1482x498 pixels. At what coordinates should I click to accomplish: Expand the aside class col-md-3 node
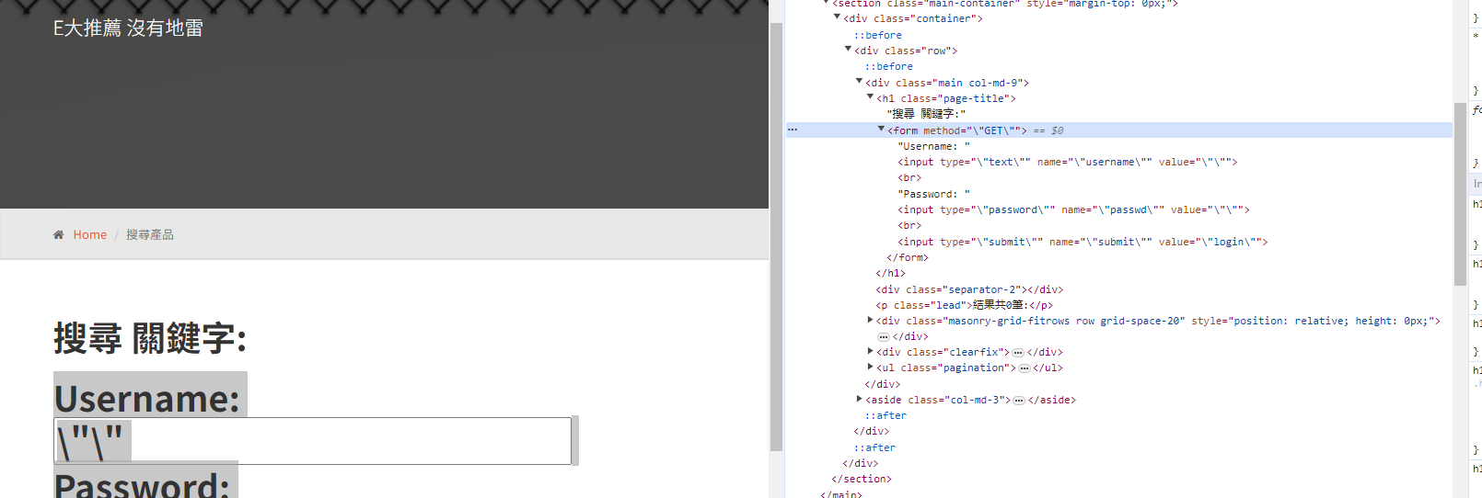(859, 399)
